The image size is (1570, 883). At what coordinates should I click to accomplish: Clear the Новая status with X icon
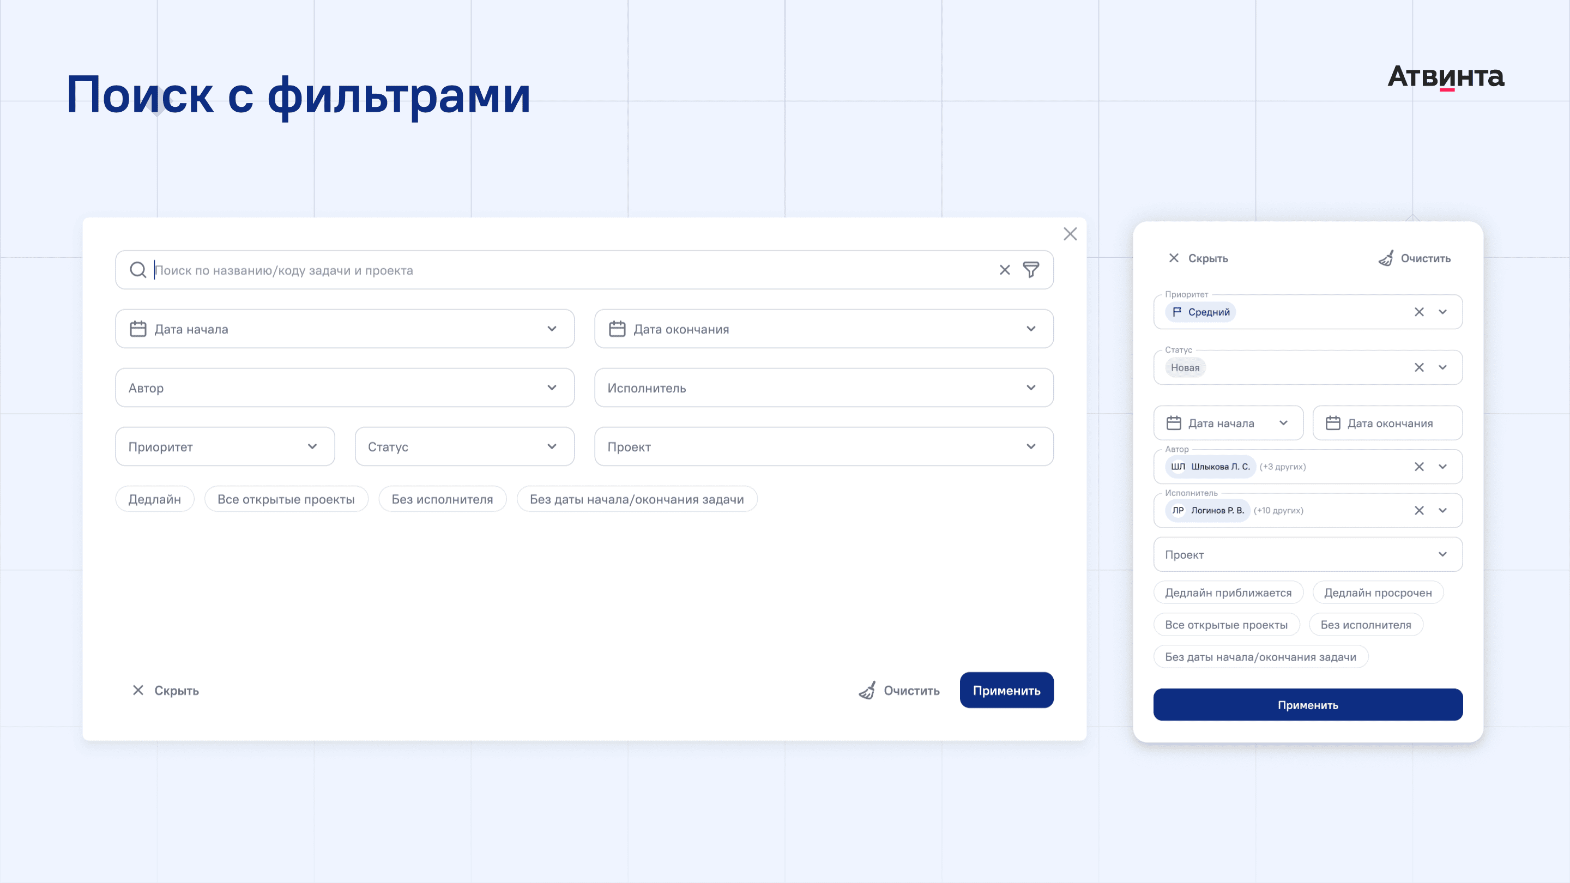point(1419,367)
